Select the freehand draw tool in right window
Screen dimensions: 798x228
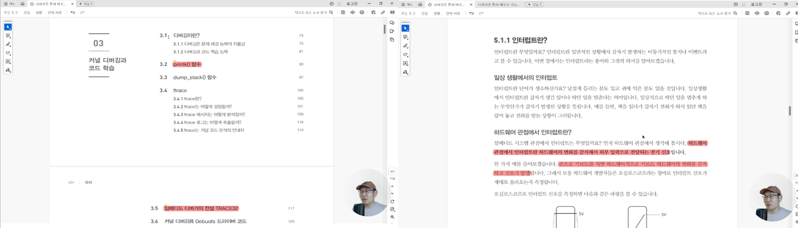405,55
